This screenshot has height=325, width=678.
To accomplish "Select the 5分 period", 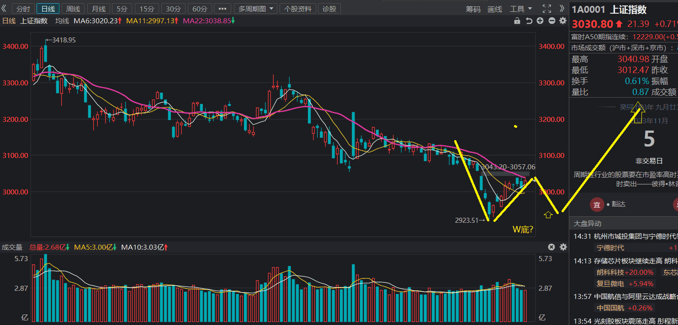I will click(x=122, y=9).
